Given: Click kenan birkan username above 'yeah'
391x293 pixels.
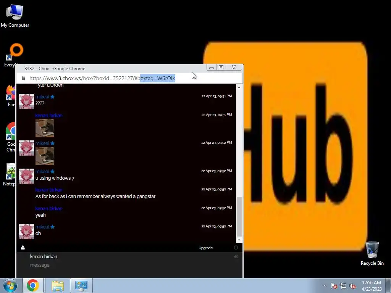Looking at the screenshot, I should (49, 209).
